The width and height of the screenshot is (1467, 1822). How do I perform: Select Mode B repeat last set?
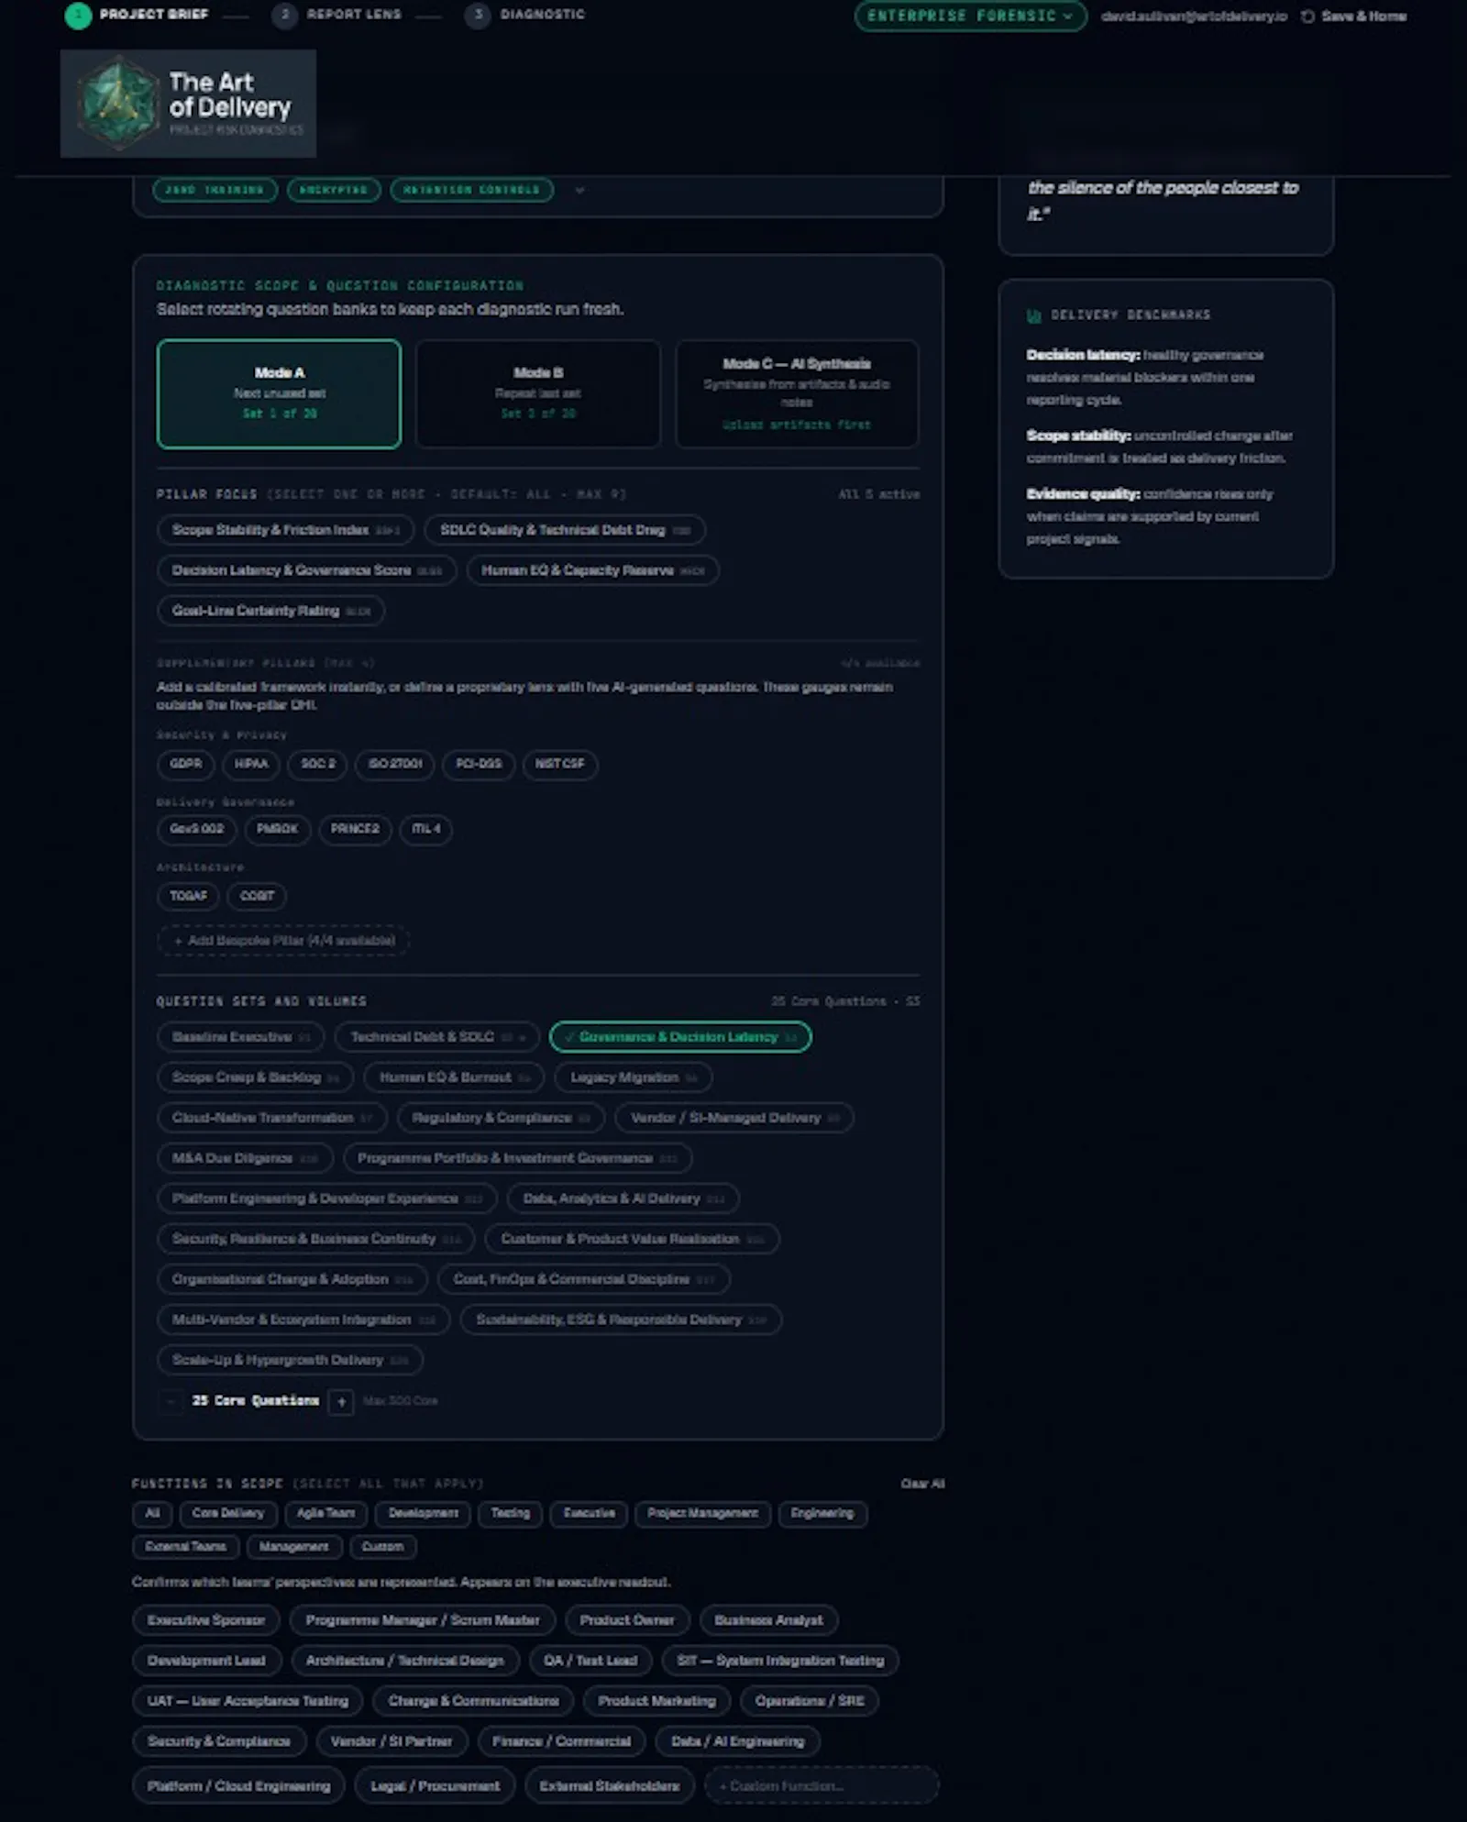coord(538,393)
